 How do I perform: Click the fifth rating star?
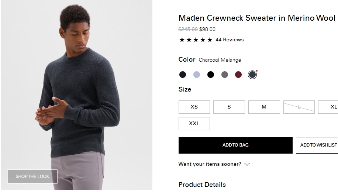coord(210,40)
